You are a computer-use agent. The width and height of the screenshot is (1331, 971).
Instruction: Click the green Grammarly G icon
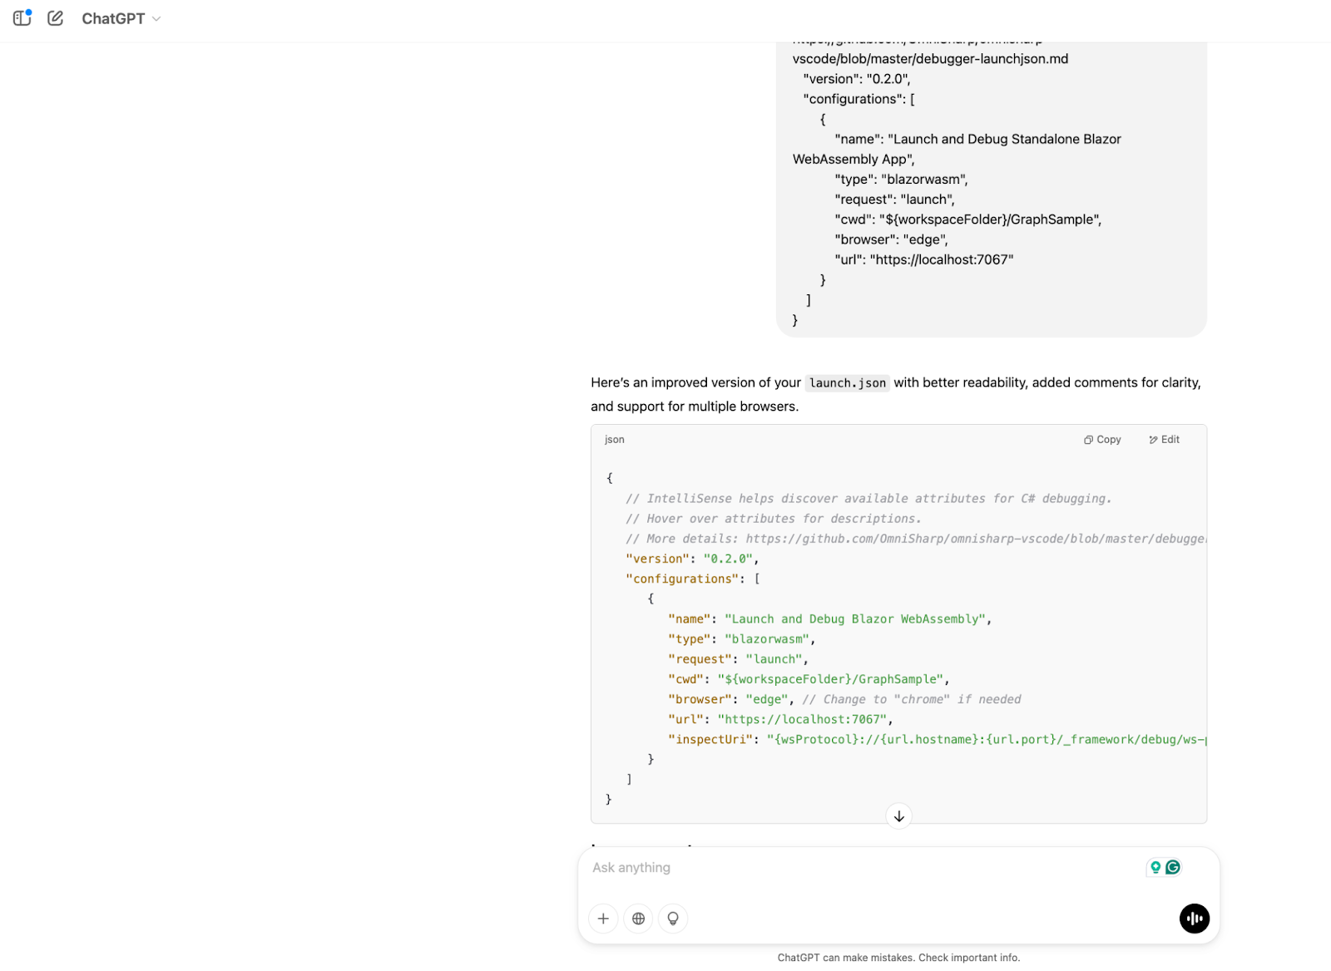point(1173,868)
